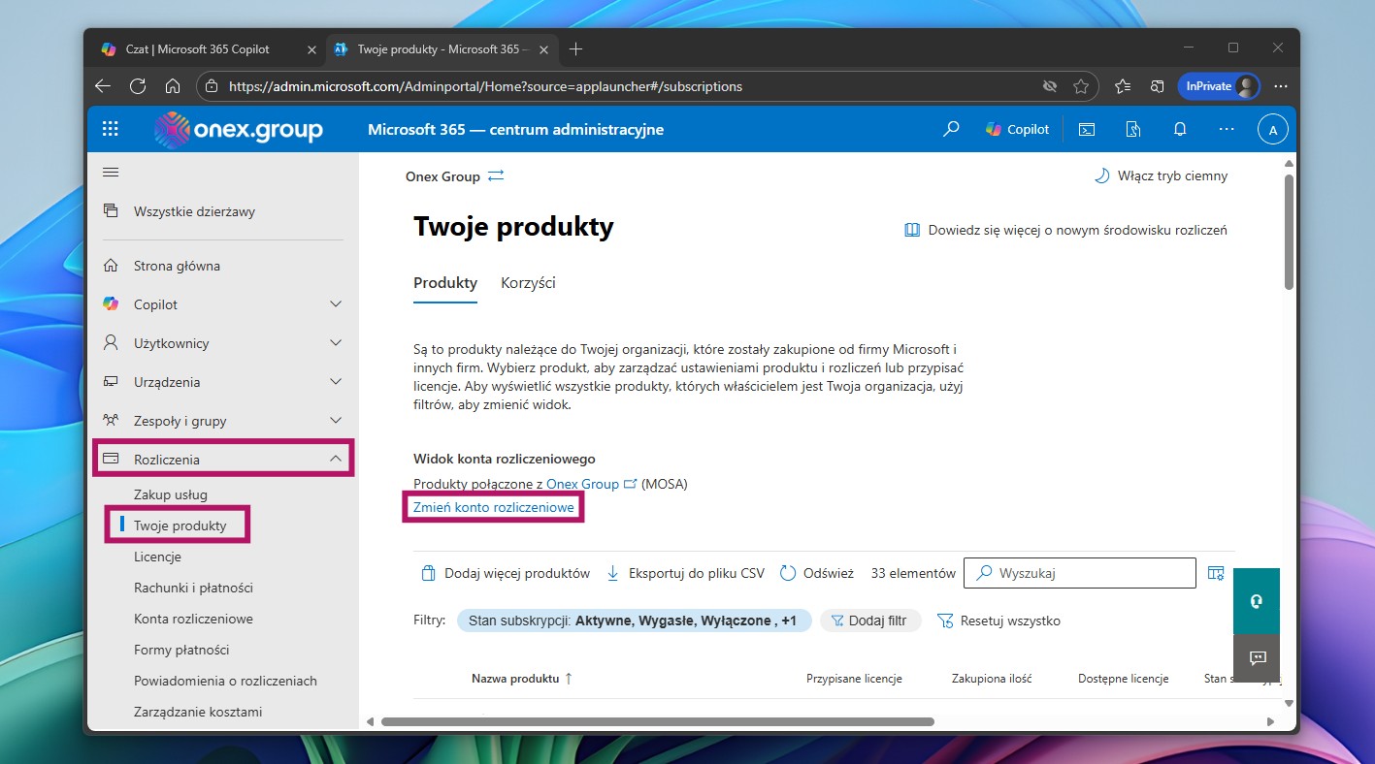The width and height of the screenshot is (1375, 764).
Task: Open search magnifier in admin header
Action: (x=951, y=129)
